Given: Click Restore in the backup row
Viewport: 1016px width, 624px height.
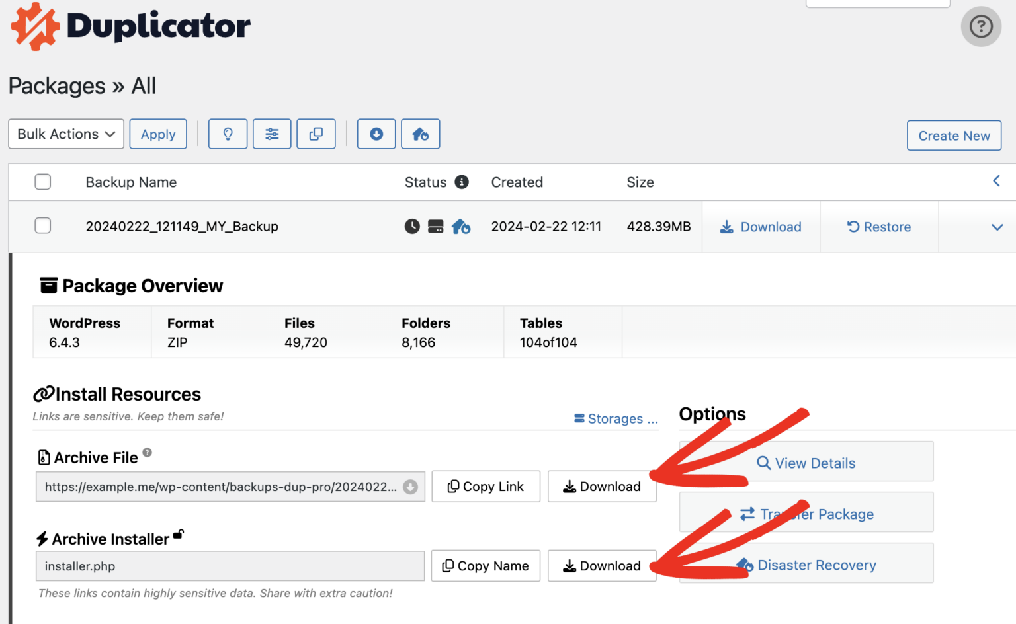Looking at the screenshot, I should click(x=879, y=227).
